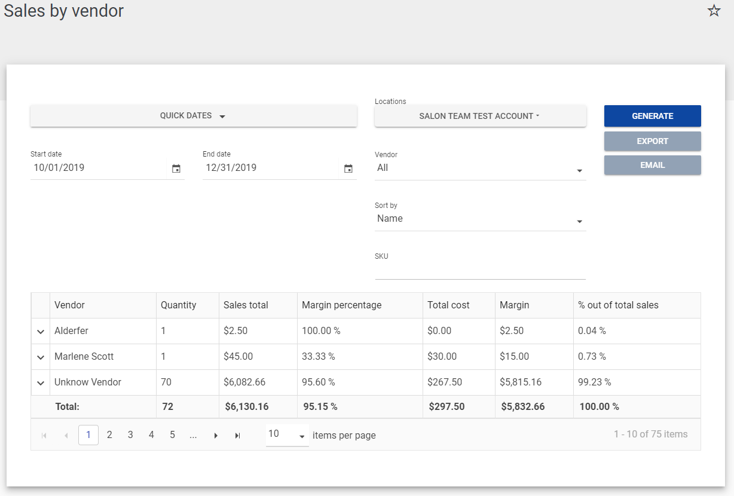Click into the SKU input field

click(480, 271)
